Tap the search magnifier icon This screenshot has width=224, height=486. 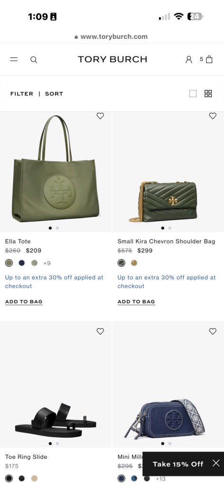pyautogui.click(x=34, y=59)
